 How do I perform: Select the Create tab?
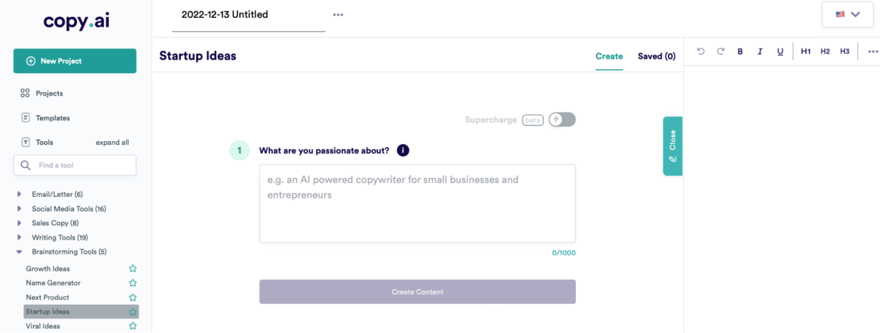(609, 56)
